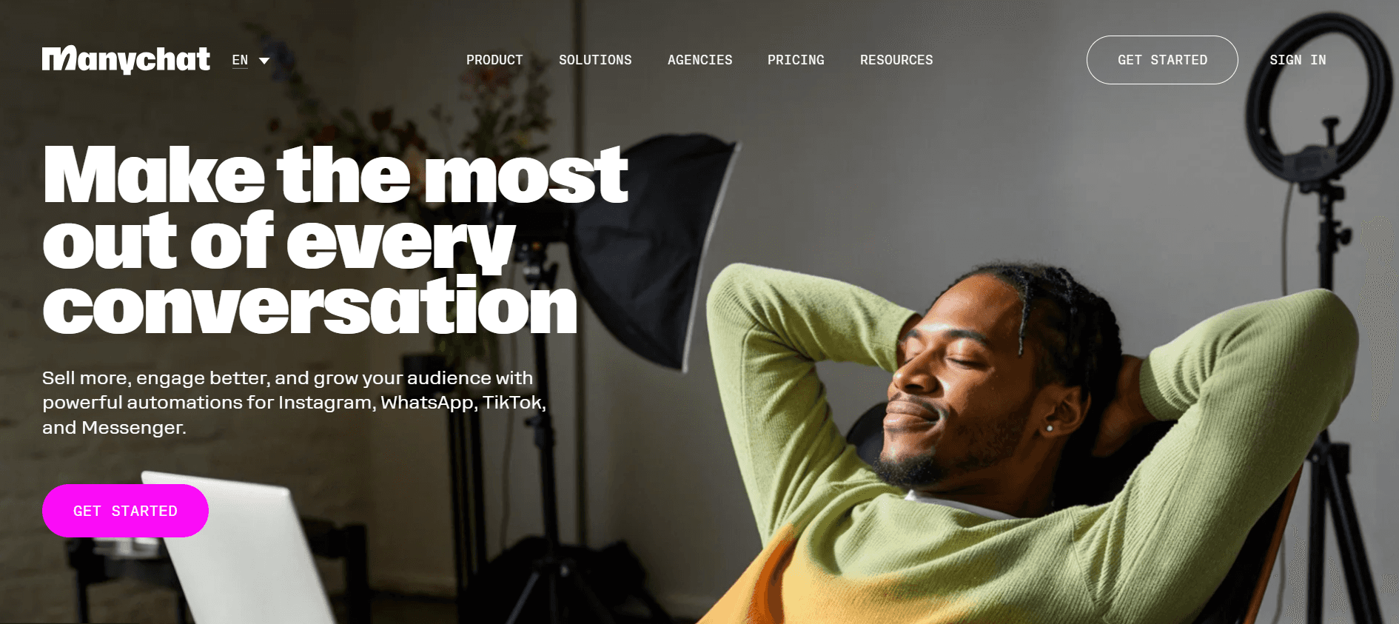The width and height of the screenshot is (1399, 624).
Task: Click the white laptop in the photo
Action: click(237, 548)
